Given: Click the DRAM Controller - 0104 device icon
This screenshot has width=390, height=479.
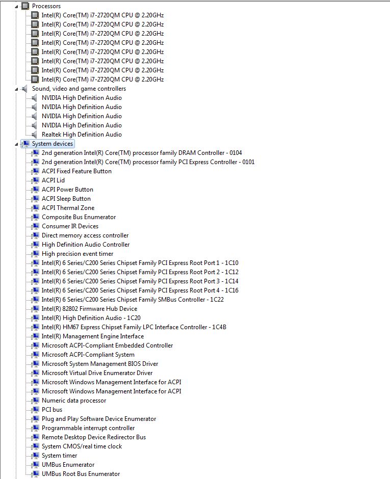Looking at the screenshot, I should point(36,153).
